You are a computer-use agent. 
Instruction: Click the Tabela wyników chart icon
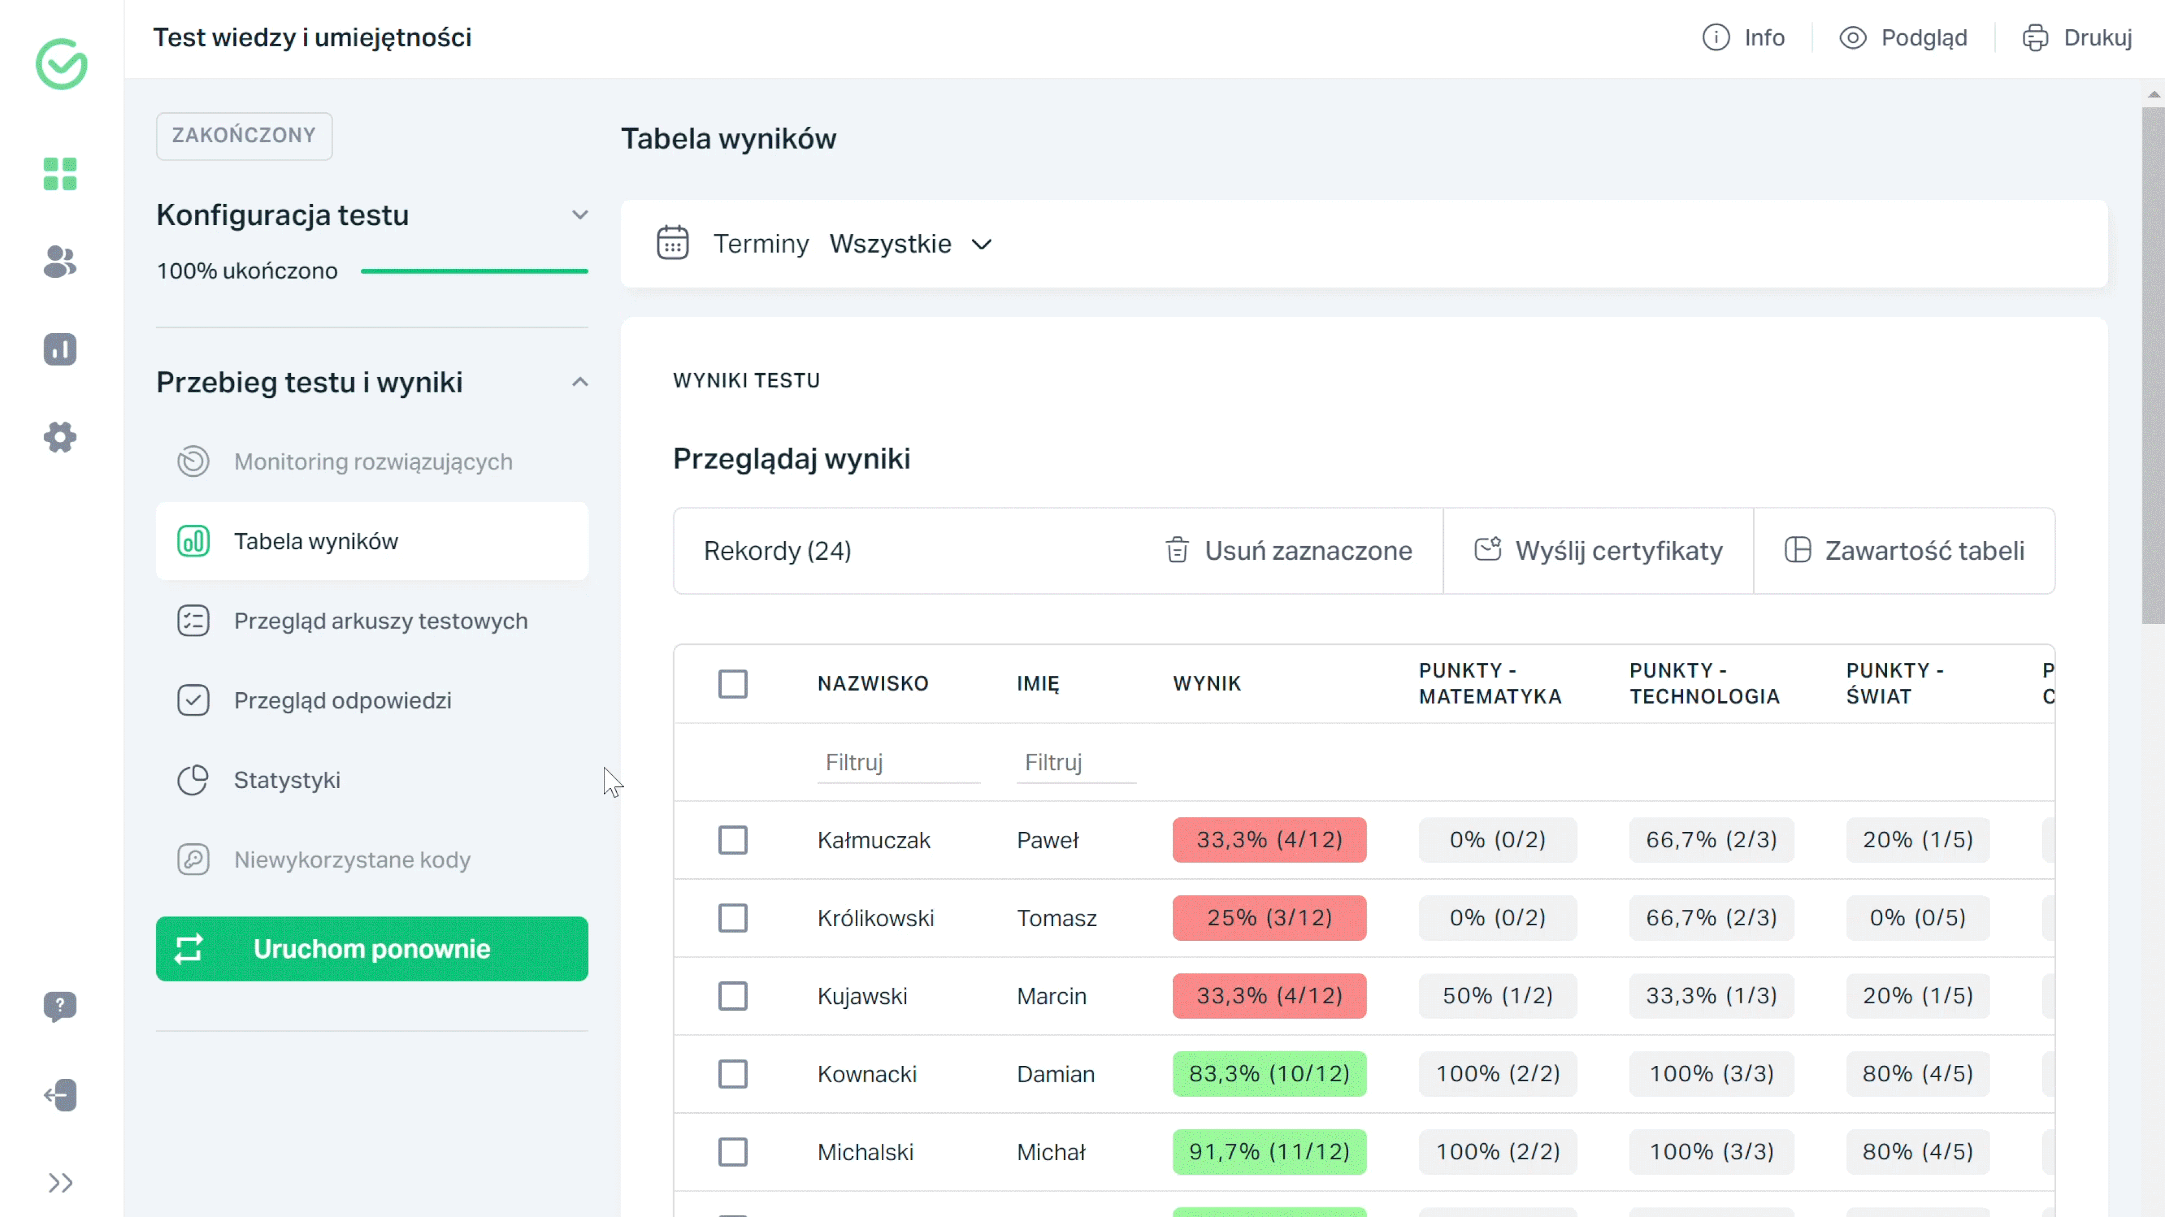(193, 541)
